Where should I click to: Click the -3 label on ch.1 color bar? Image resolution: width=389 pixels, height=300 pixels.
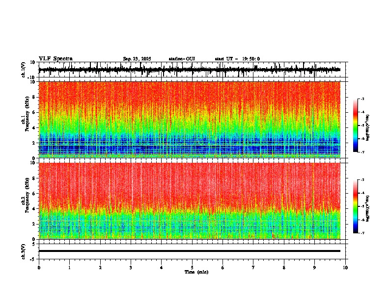click(362, 99)
